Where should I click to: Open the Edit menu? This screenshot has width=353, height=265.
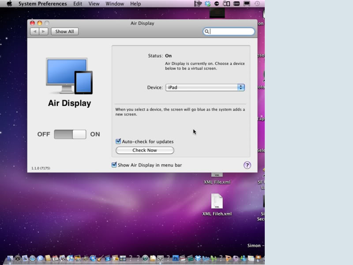pos(78,4)
